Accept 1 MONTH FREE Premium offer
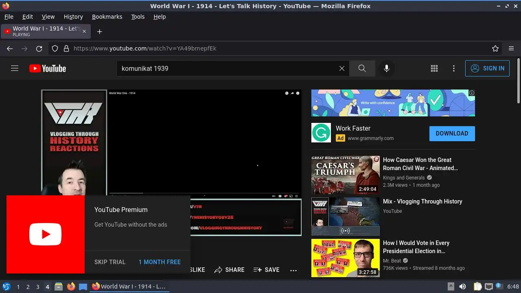The image size is (521, 293). (x=160, y=262)
